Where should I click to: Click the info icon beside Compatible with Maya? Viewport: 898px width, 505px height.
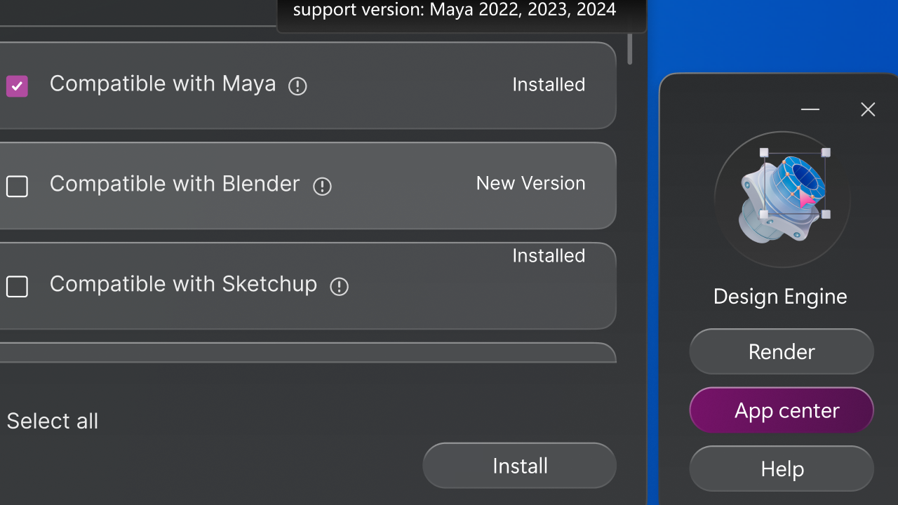[x=297, y=86]
